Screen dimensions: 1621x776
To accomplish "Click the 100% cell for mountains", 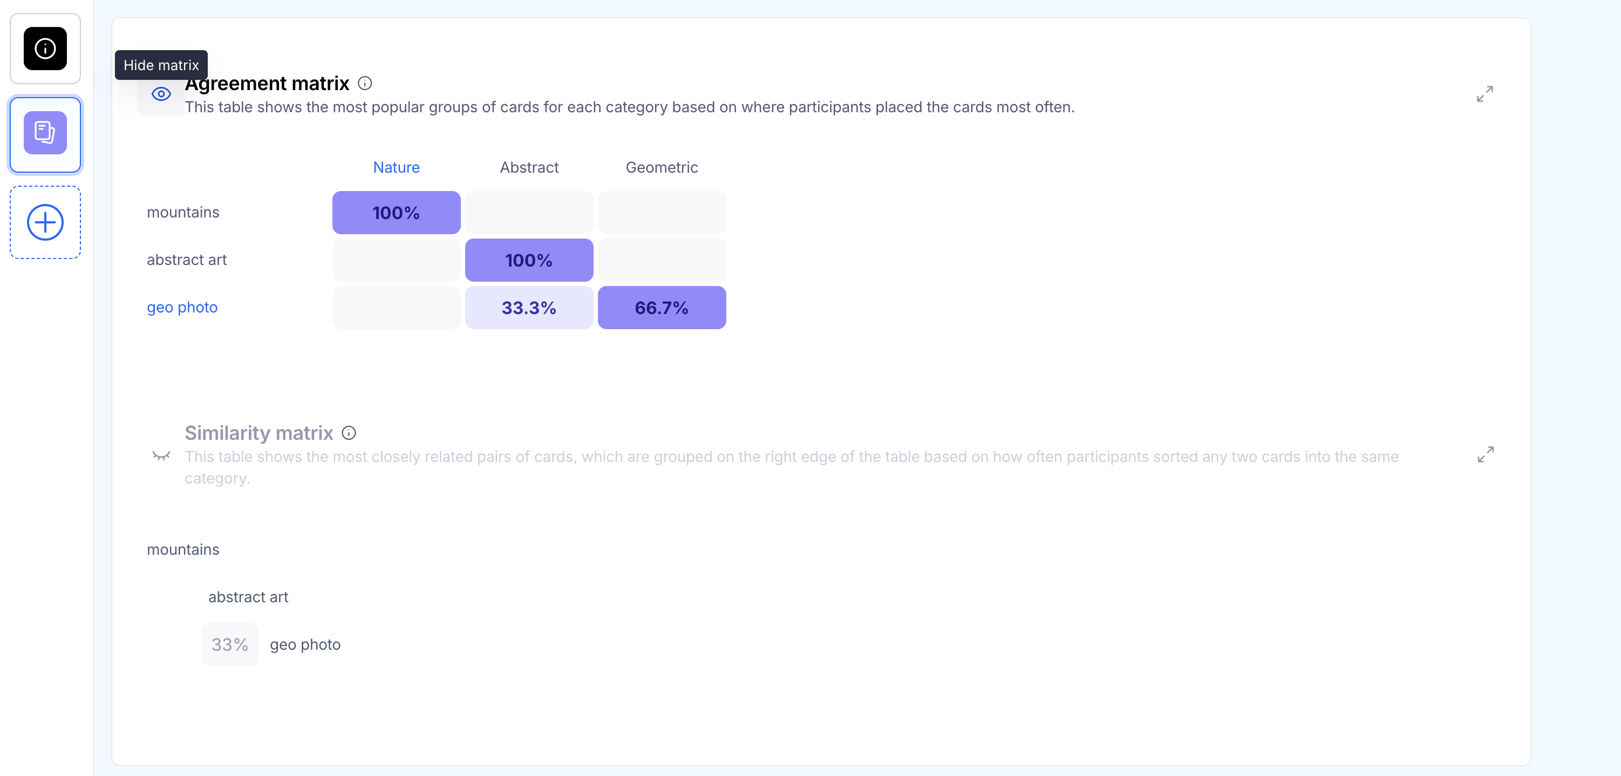I will 396,213.
